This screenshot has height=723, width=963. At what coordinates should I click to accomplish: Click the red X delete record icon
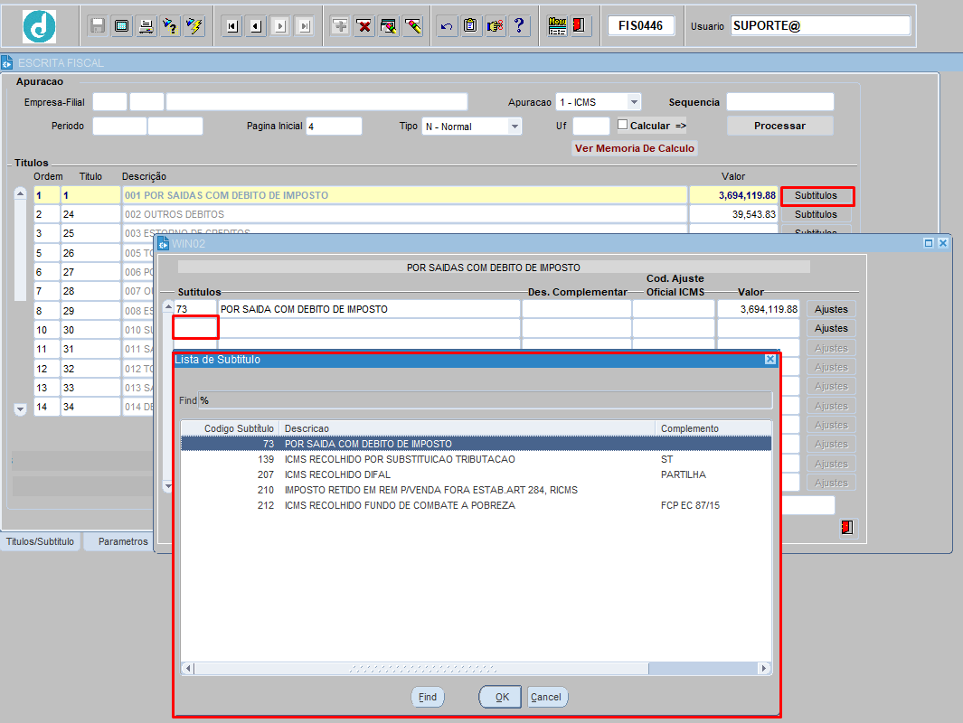(x=364, y=26)
